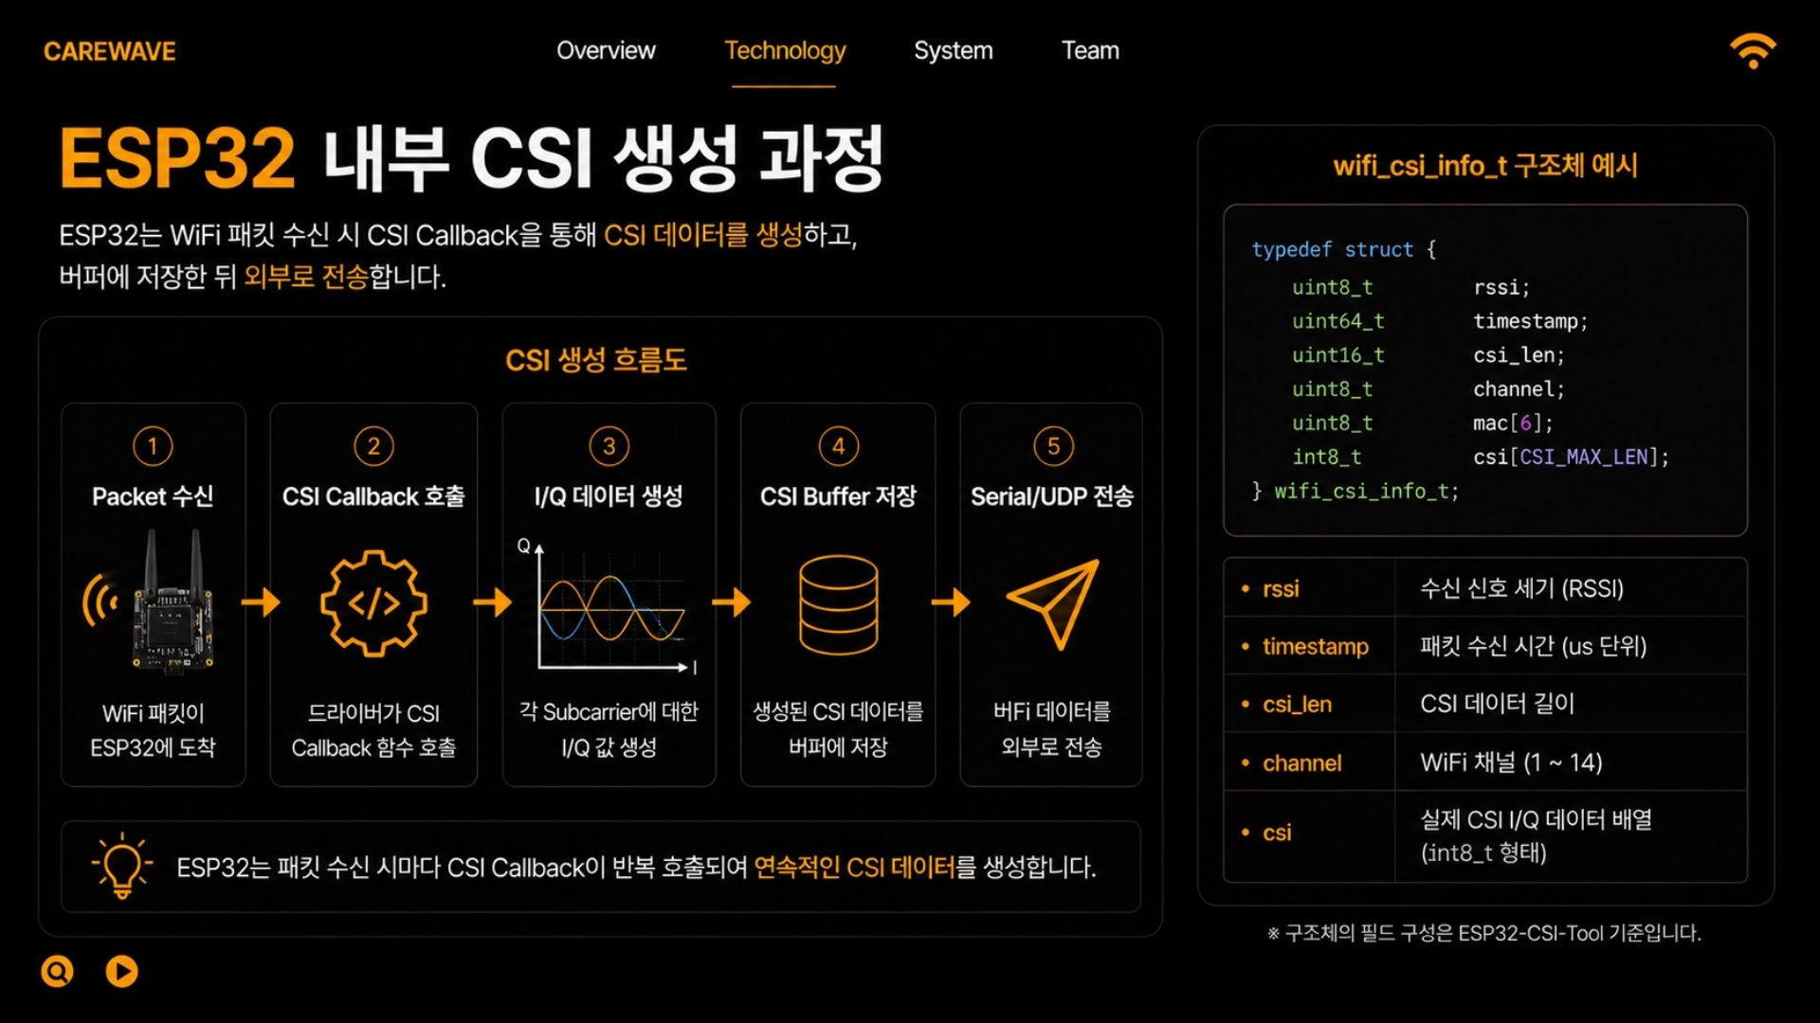Click '실제 CSI I/Q 데이터 배열' description
The image size is (1820, 1023).
1536,819
